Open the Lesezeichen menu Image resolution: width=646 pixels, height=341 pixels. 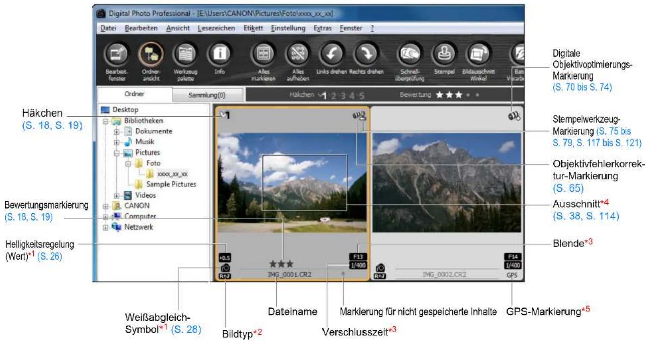[x=216, y=28]
